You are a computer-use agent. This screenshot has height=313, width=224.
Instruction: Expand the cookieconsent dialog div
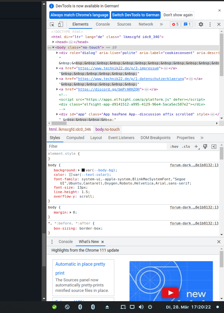57,53
